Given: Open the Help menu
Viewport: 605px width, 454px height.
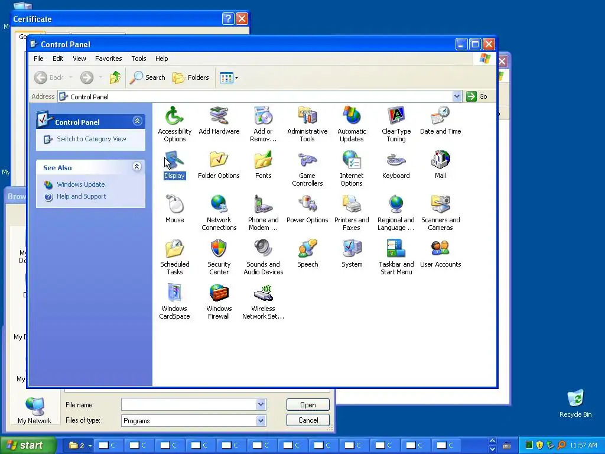Looking at the screenshot, I should [x=162, y=59].
